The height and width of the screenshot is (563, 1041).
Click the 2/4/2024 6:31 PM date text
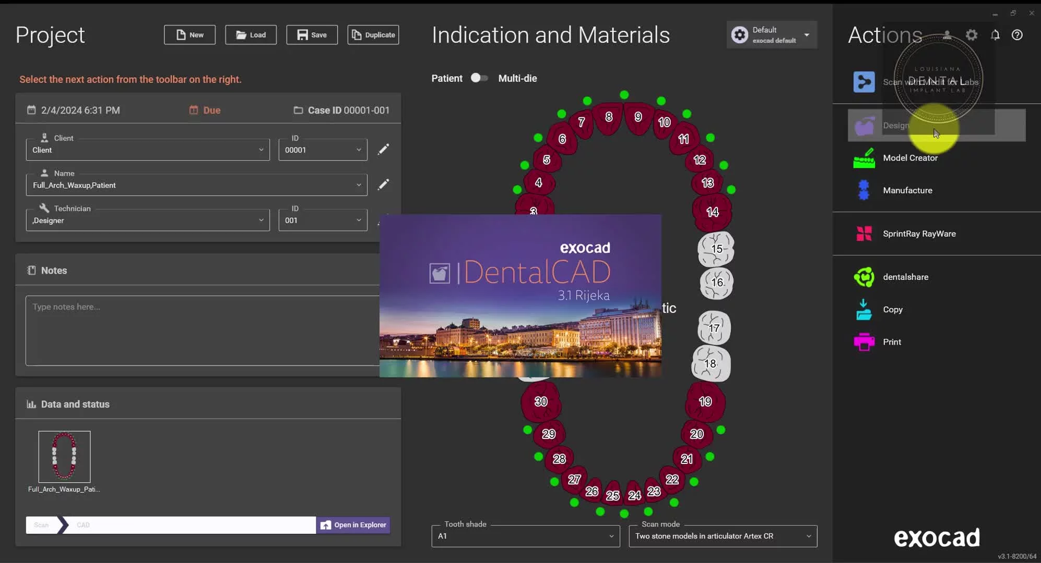click(80, 110)
